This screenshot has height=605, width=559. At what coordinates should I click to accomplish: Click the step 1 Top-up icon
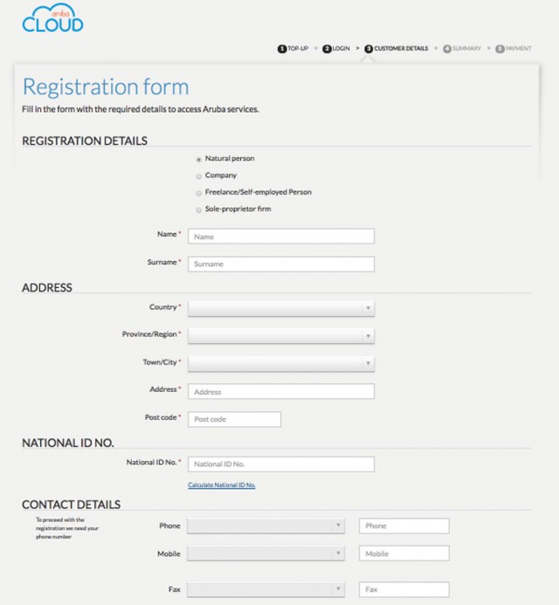pyautogui.click(x=282, y=49)
